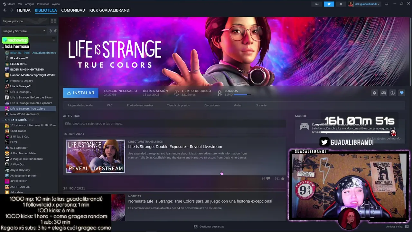Go to BIBLIOTECA tab
Viewport: 412px width, 232px height.
46,10
